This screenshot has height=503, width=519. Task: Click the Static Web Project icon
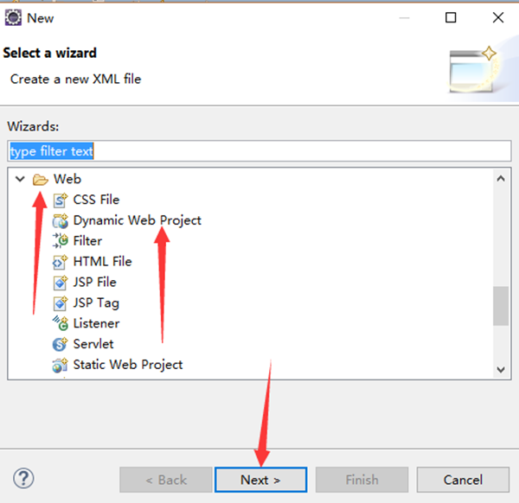[x=61, y=365]
